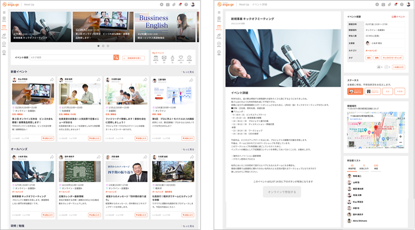Switch to favorites tab in participant list
Screen dimensions: 415x230
tap(364, 167)
